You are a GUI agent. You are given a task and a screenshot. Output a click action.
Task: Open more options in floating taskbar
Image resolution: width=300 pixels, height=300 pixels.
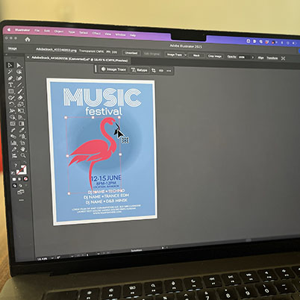coord(169,71)
